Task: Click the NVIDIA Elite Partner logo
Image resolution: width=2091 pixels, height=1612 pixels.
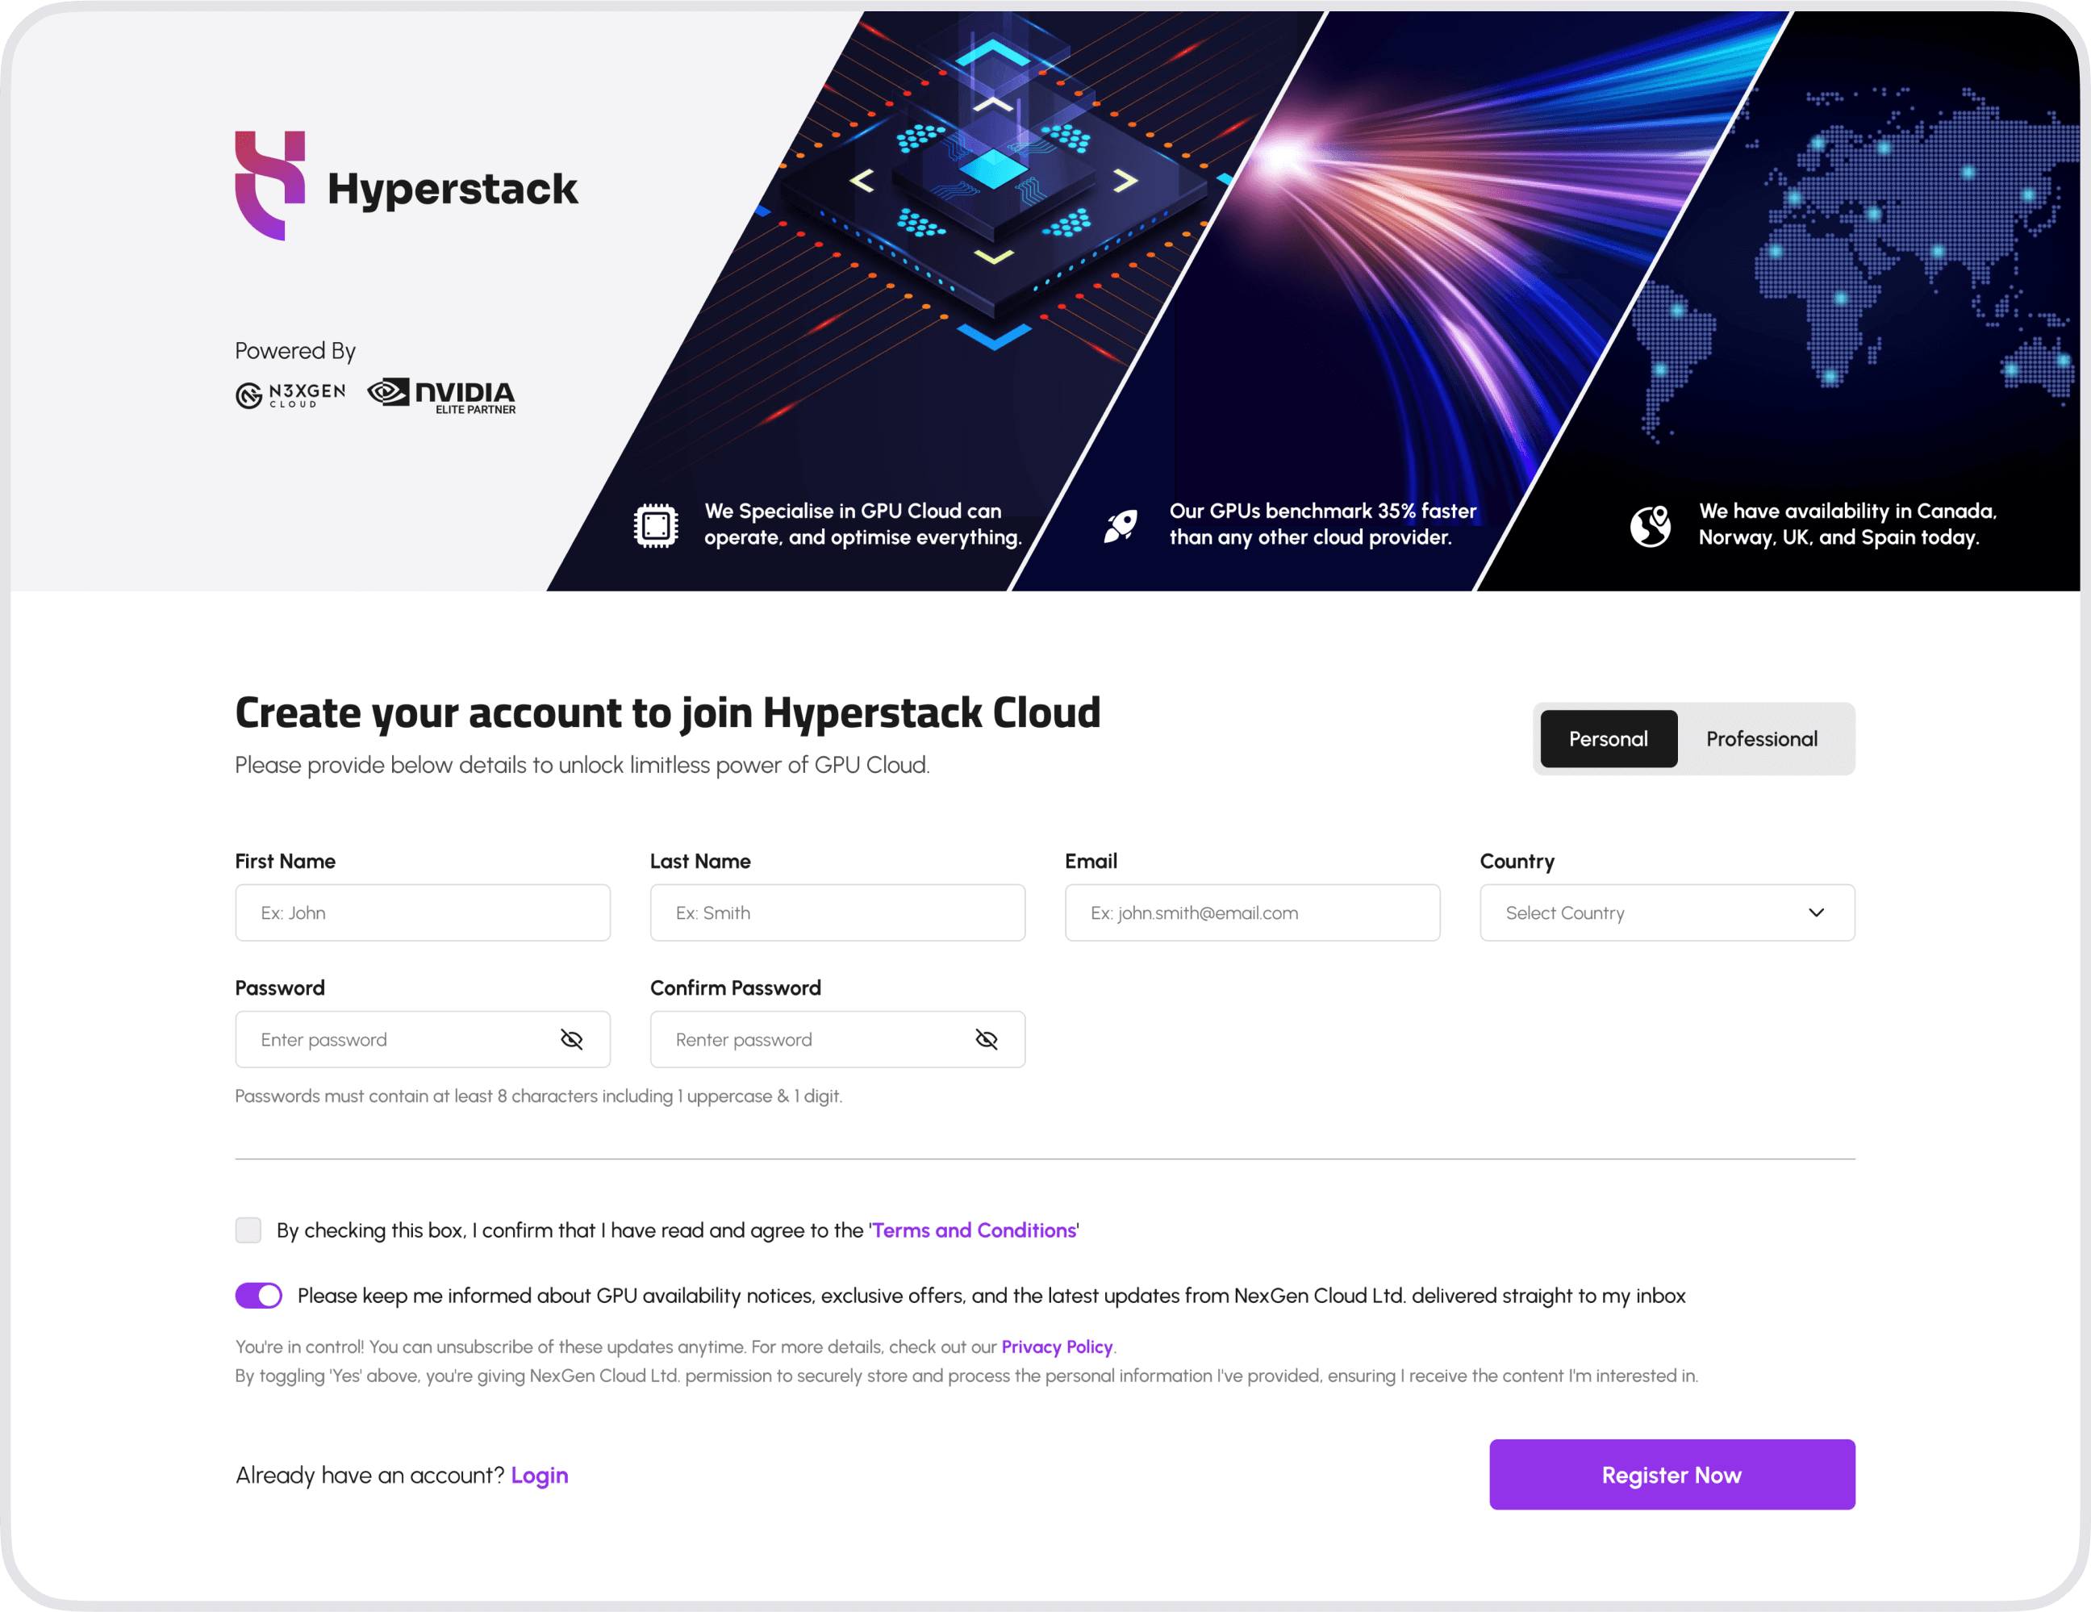Action: coord(441,395)
